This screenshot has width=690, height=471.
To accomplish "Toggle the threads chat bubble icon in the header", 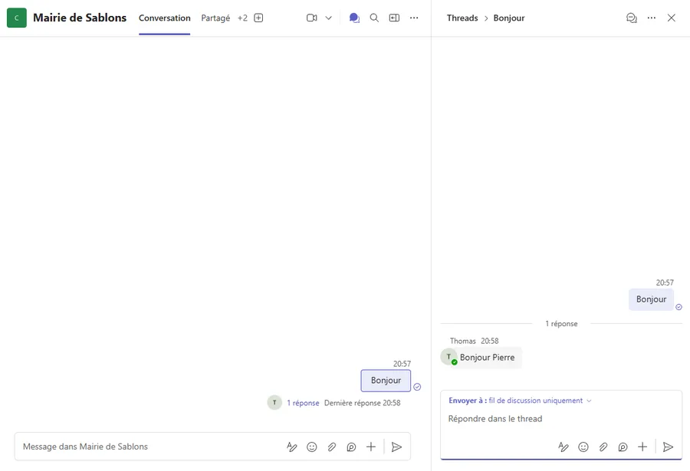I will (x=354, y=18).
